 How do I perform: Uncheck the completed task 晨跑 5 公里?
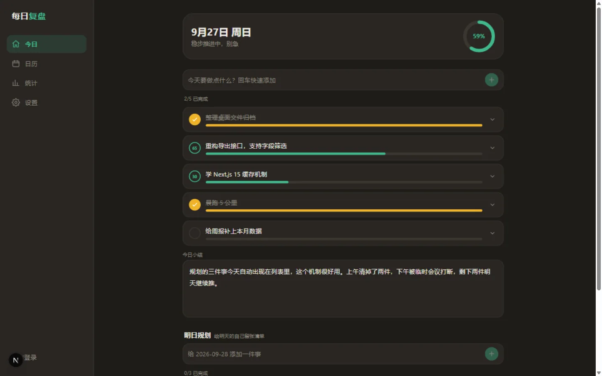coord(194,205)
